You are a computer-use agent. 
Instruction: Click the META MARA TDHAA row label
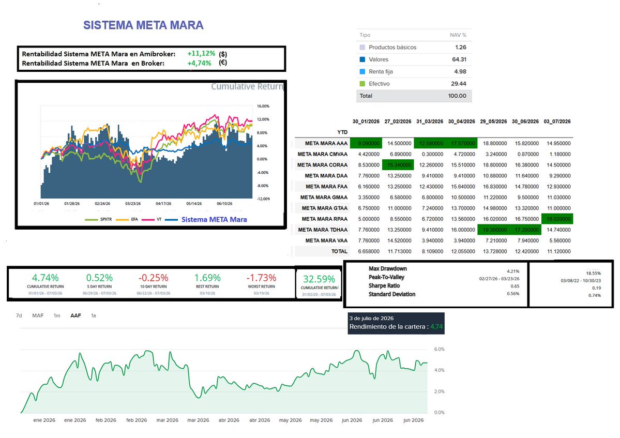(323, 230)
